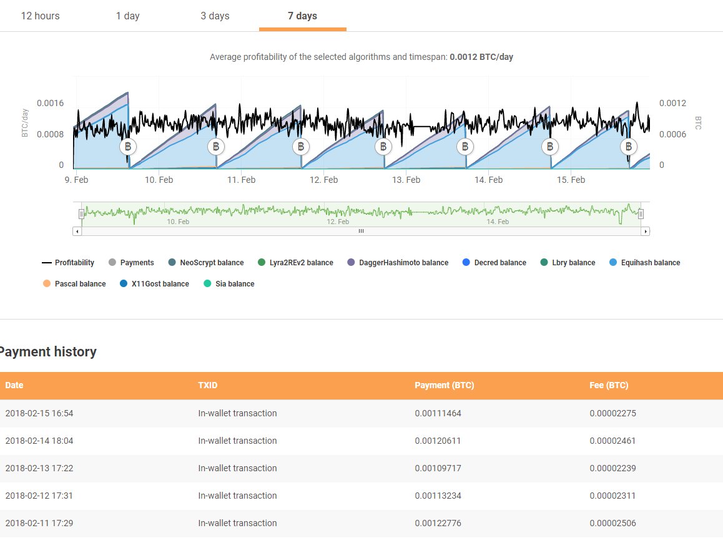The height and width of the screenshot is (543, 723).
Task: Click the Payment history heading
Action: point(48,352)
